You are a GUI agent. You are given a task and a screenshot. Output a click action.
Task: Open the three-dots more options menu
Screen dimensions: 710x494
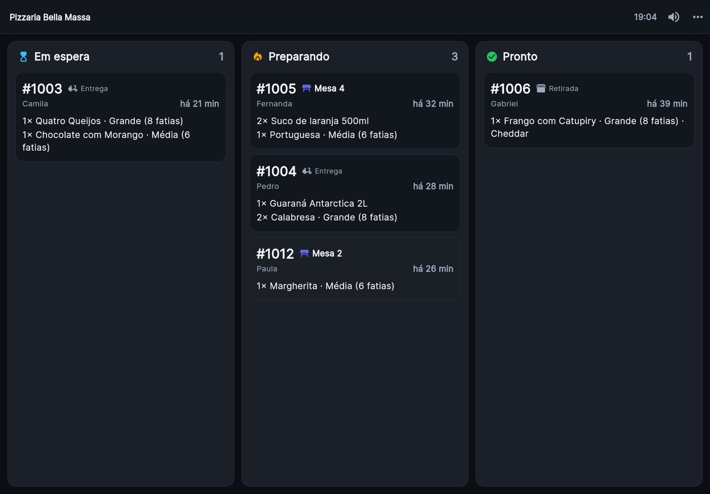tap(698, 17)
